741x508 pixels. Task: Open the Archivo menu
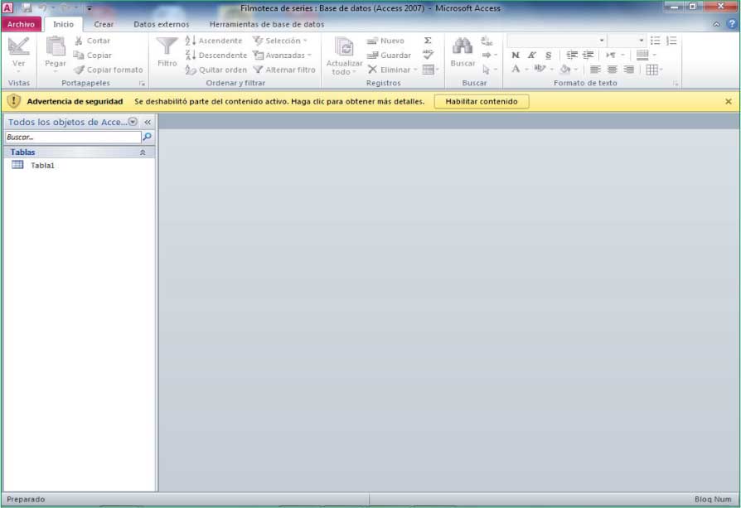(x=21, y=25)
